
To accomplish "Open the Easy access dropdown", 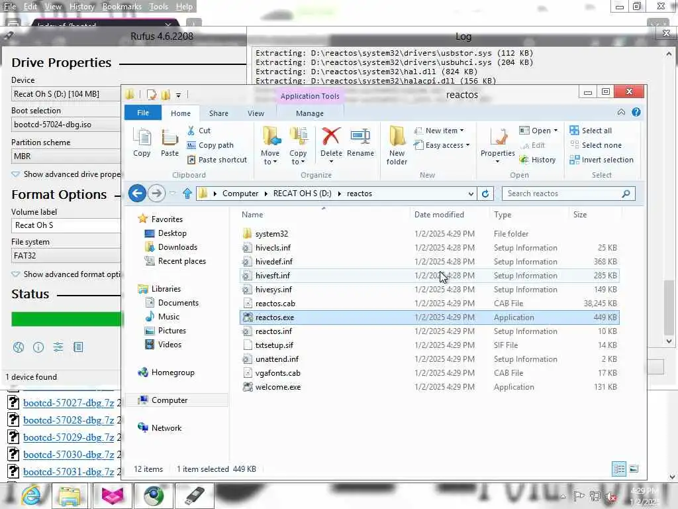I will [442, 145].
